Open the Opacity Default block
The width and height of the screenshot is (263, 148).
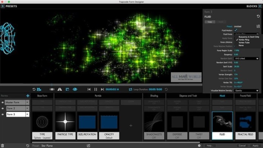[x=109, y=126]
